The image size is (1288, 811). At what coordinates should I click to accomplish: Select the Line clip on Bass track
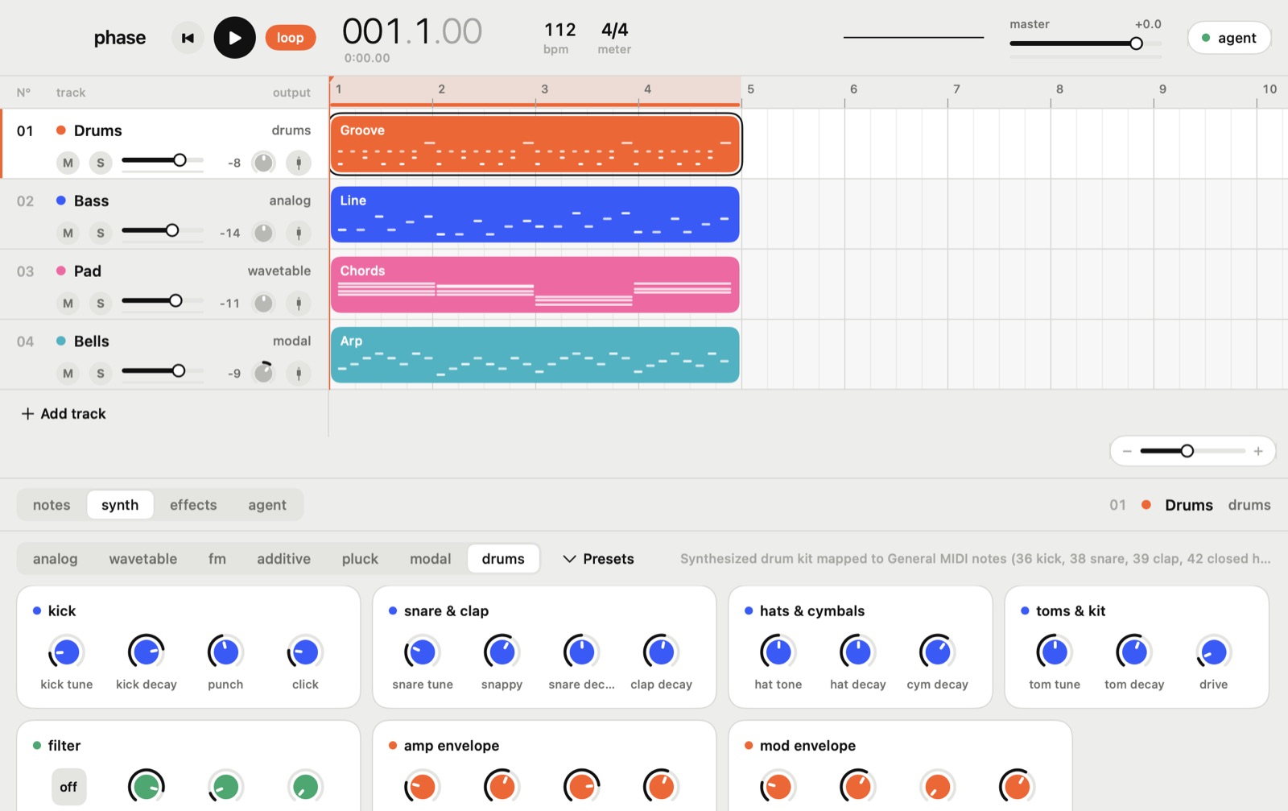[535, 215]
